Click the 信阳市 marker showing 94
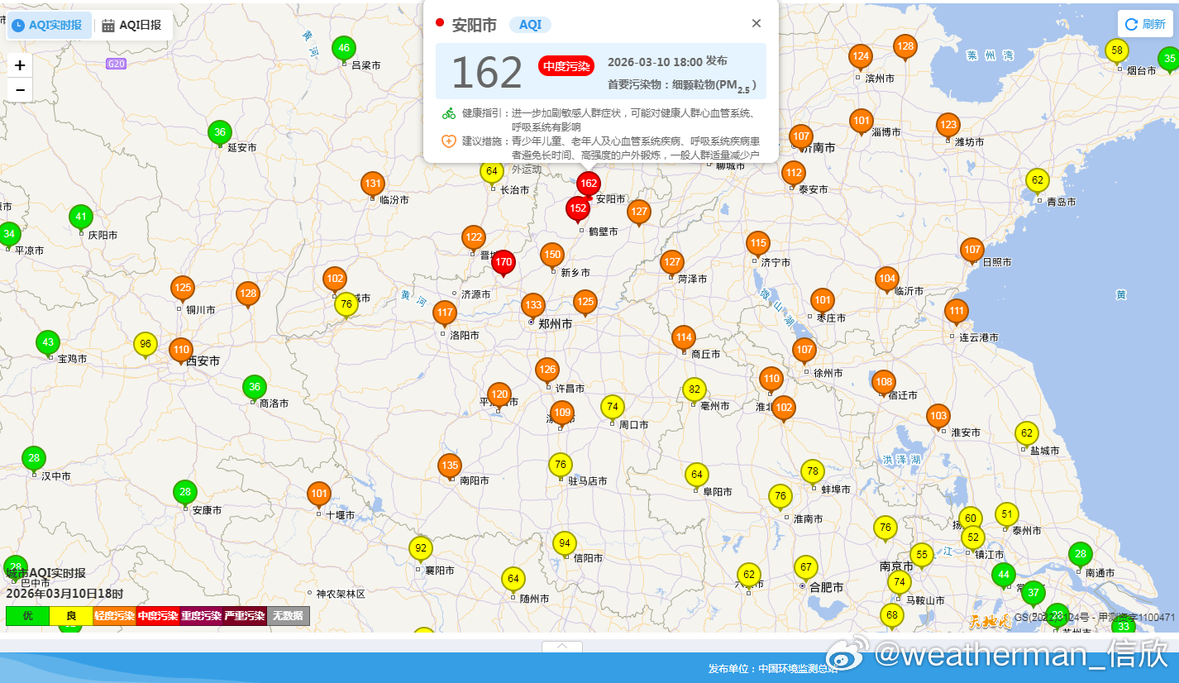The width and height of the screenshot is (1179, 683). pyautogui.click(x=565, y=545)
